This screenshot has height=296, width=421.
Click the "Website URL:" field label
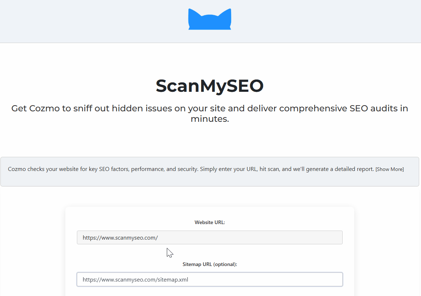[209, 222]
